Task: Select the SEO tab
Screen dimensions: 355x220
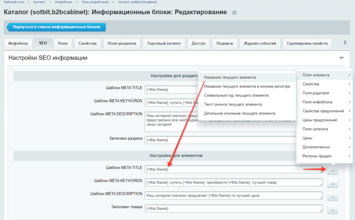Action: [43, 43]
